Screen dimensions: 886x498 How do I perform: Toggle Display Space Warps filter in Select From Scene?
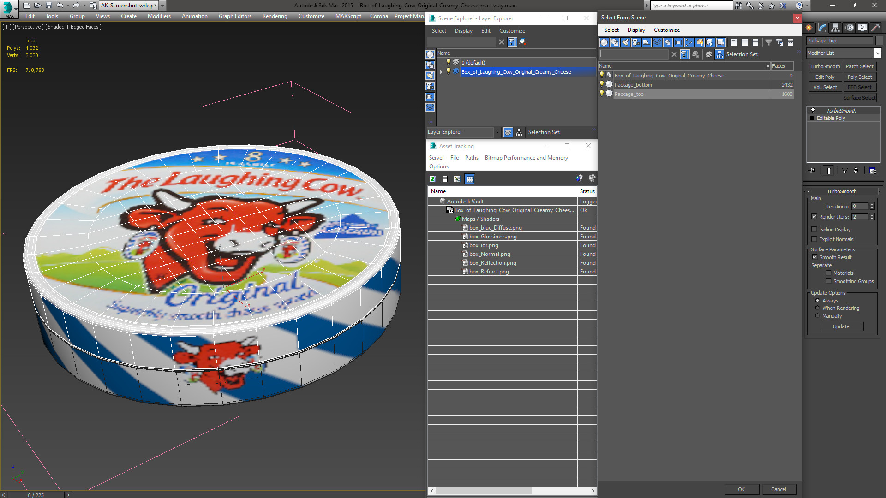click(657, 42)
